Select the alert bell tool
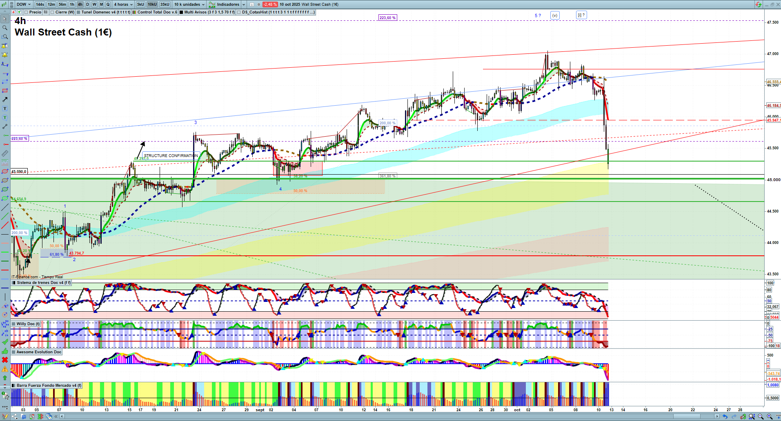This screenshot has width=781, height=421. click(x=5, y=55)
